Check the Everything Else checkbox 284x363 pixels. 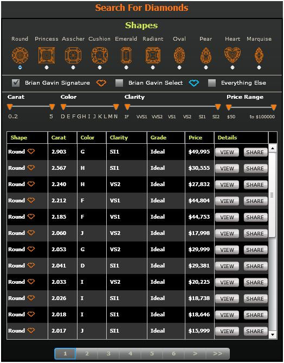point(211,83)
